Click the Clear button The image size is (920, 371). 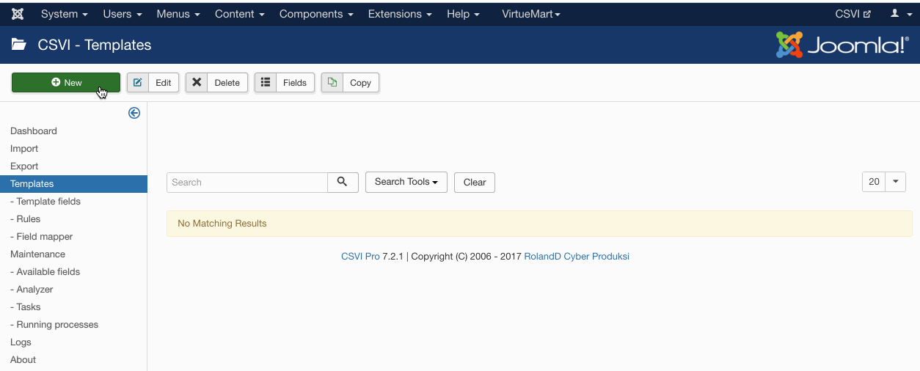pyautogui.click(x=475, y=183)
